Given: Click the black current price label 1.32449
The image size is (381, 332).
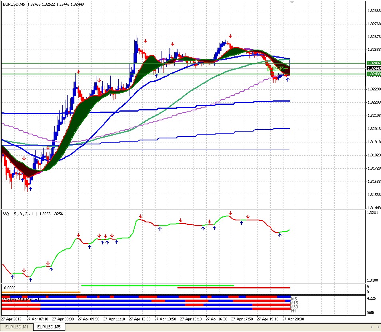Looking at the screenshot, I should (374, 68).
